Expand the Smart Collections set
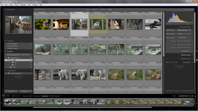Image resolution: width=198 pixels, height=111 pixels. click(6, 73)
